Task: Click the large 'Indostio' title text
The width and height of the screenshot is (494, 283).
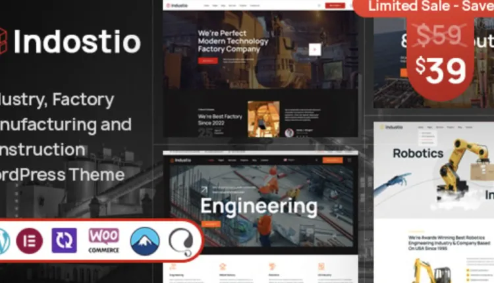Action: pyautogui.click(x=77, y=41)
